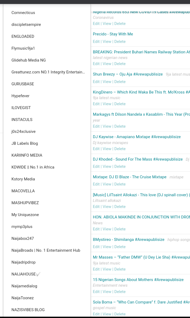Edit the HON. ABIOLA MAKINDE post

click(96, 229)
